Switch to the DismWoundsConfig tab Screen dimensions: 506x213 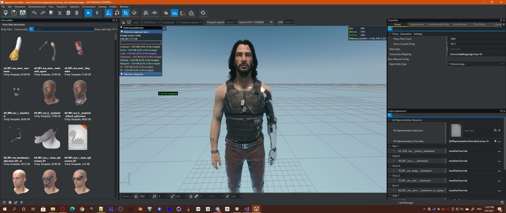(x=438, y=24)
